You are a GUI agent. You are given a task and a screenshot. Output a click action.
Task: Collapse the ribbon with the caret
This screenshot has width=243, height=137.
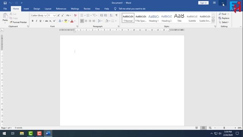click(x=241, y=27)
